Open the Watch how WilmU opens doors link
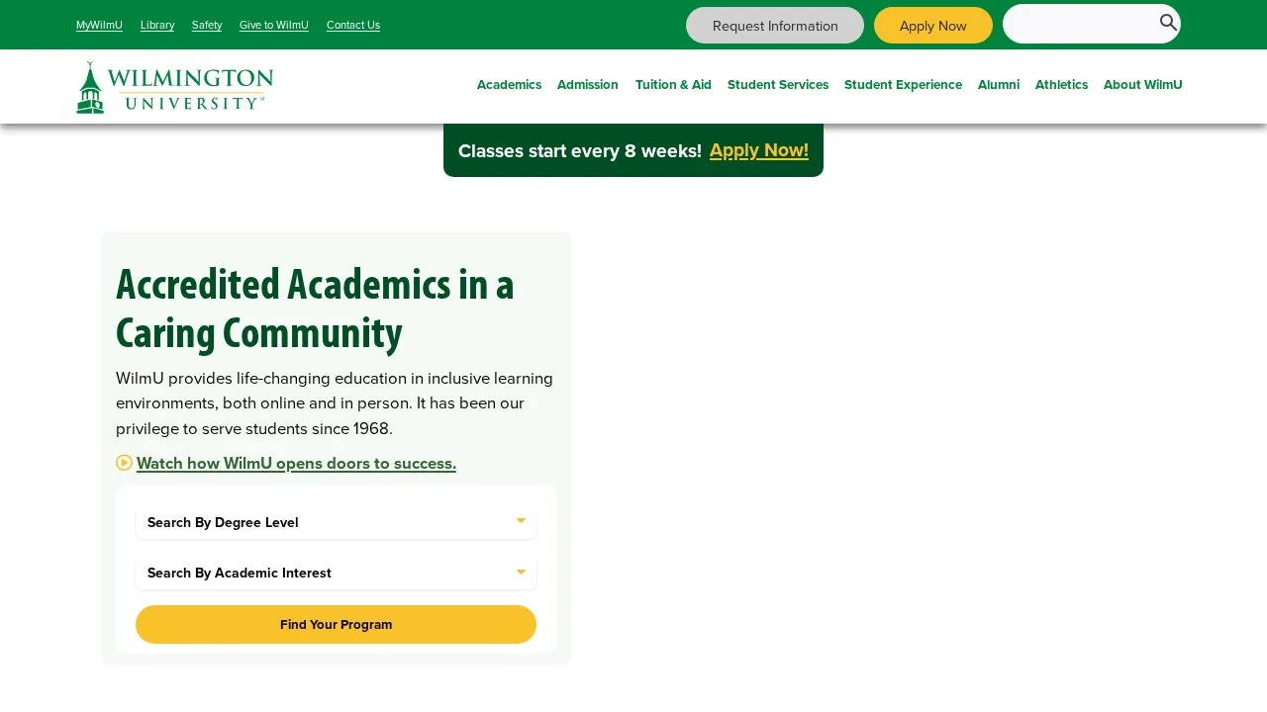Image resolution: width=1267 pixels, height=712 pixels. 296,463
